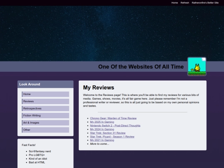Go to Reviews in the sidebar
Screen dimensions: 224x168
pos(46,102)
